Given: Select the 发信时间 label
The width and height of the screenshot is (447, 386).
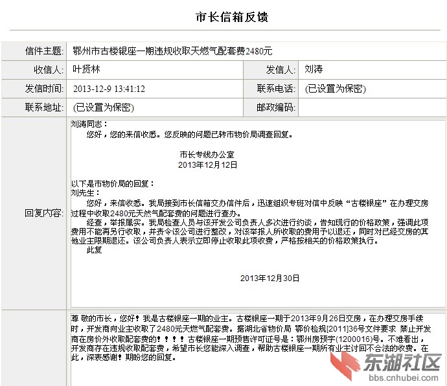Looking at the screenshot, I should click(x=44, y=89).
